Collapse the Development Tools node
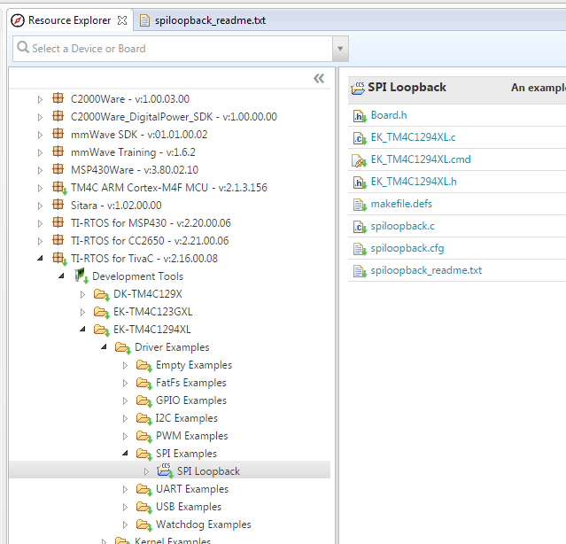Viewport: 566px width, 544px height. [x=61, y=276]
